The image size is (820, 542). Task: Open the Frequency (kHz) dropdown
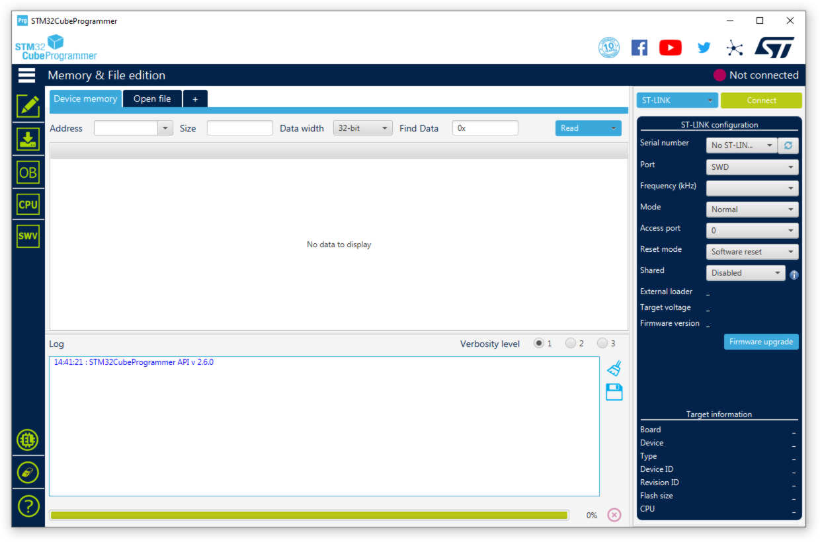pos(753,188)
